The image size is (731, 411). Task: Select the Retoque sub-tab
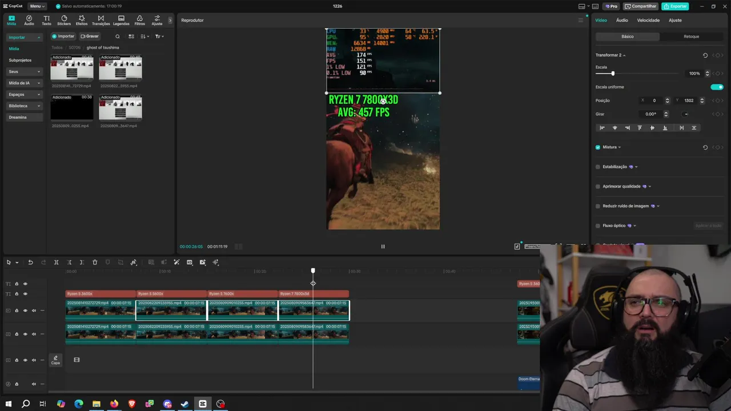(x=692, y=37)
